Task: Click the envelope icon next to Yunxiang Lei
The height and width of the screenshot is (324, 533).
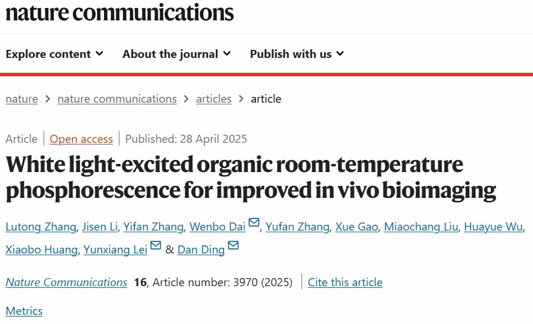Action: [156, 247]
